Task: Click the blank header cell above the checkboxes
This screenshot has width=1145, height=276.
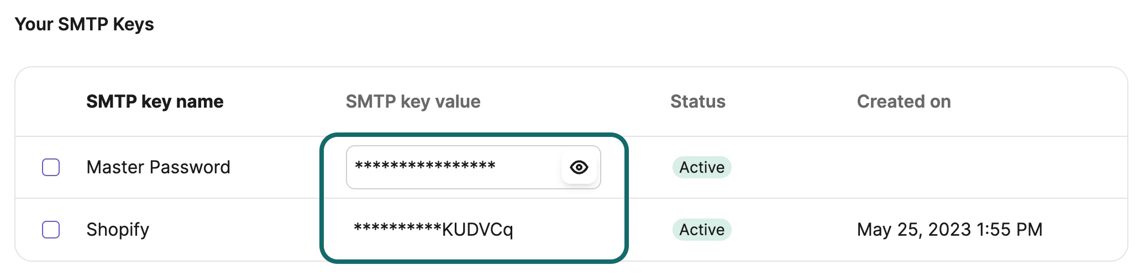Action: coord(51,102)
